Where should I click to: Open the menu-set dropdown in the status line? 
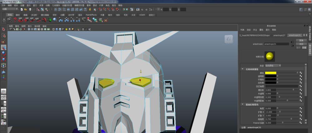pyautogui.click(x=10, y=9)
